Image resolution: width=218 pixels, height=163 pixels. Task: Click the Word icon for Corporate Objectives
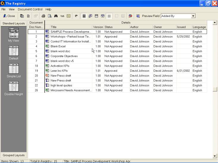click(47, 56)
